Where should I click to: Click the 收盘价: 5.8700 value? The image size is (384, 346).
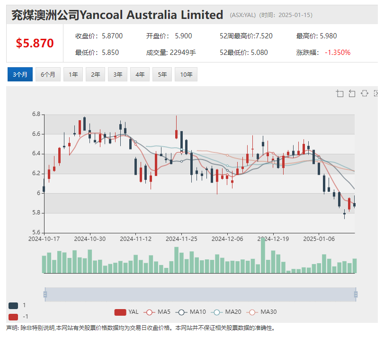(x=99, y=36)
